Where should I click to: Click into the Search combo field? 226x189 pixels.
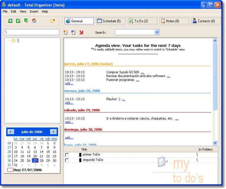tap(135, 32)
